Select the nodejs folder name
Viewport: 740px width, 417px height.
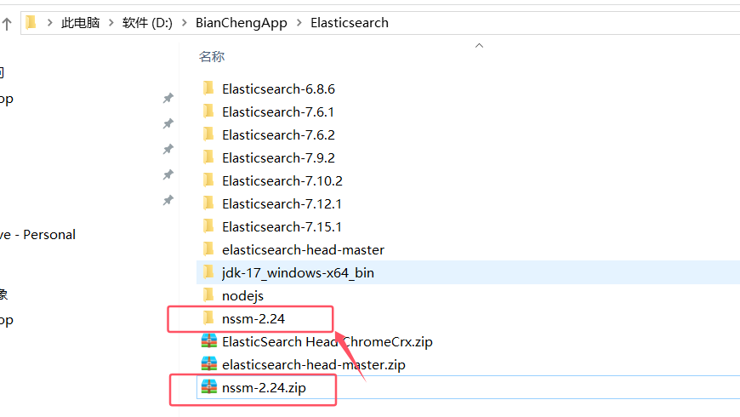click(242, 296)
